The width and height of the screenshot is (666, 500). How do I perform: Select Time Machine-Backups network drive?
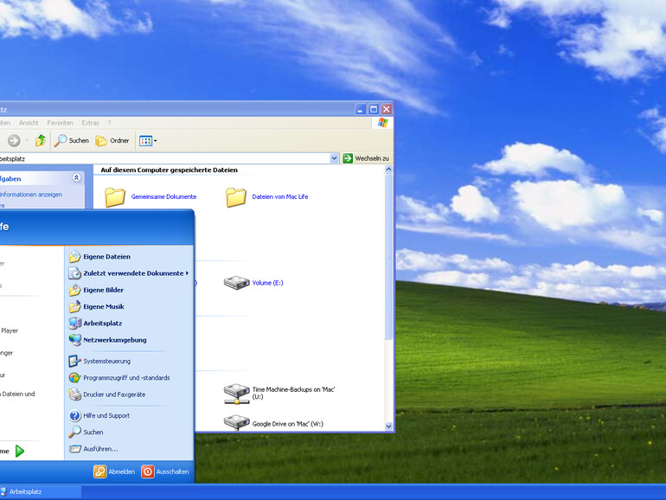pyautogui.click(x=279, y=394)
